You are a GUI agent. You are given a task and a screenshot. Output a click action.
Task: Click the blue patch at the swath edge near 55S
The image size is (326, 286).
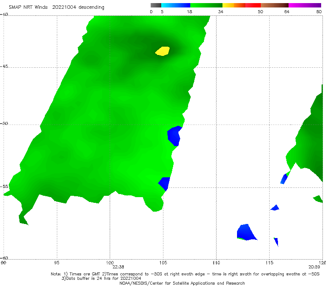click(165, 183)
